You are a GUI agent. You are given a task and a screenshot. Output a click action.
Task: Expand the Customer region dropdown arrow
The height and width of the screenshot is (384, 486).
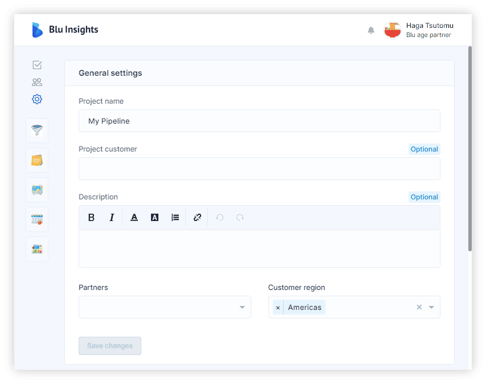tap(431, 307)
